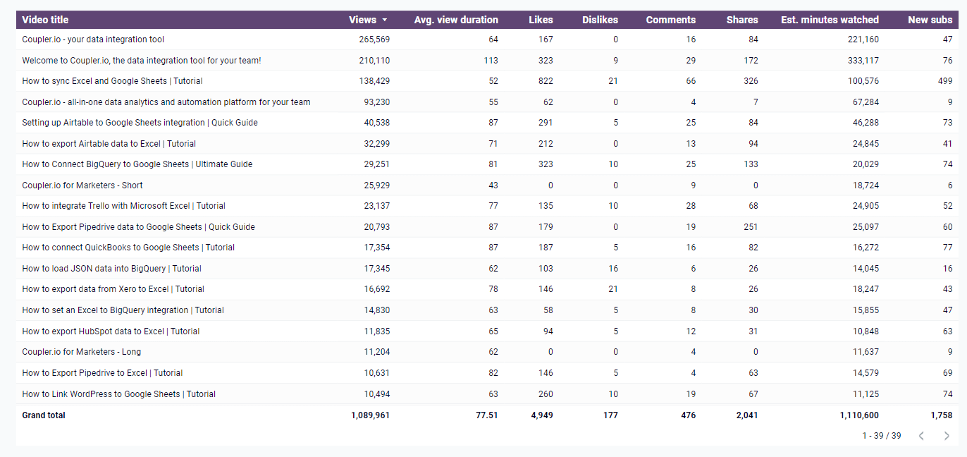Click the total minutes watched 1,110,600
This screenshot has width=967, height=457.
coord(859,415)
